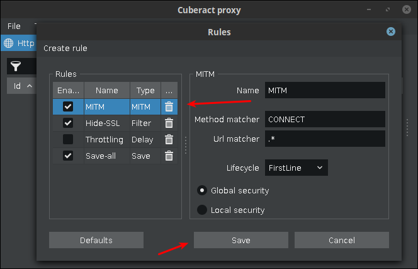Viewport: 418px width, 269px height.
Task: Select Local security radio button
Action: tap(202, 210)
